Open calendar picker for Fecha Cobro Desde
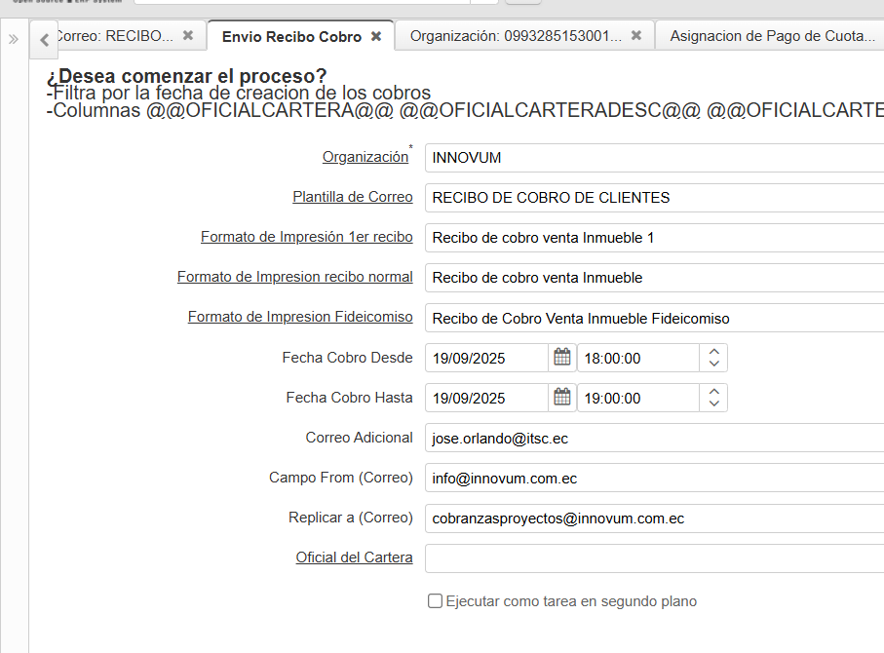 pyautogui.click(x=562, y=358)
